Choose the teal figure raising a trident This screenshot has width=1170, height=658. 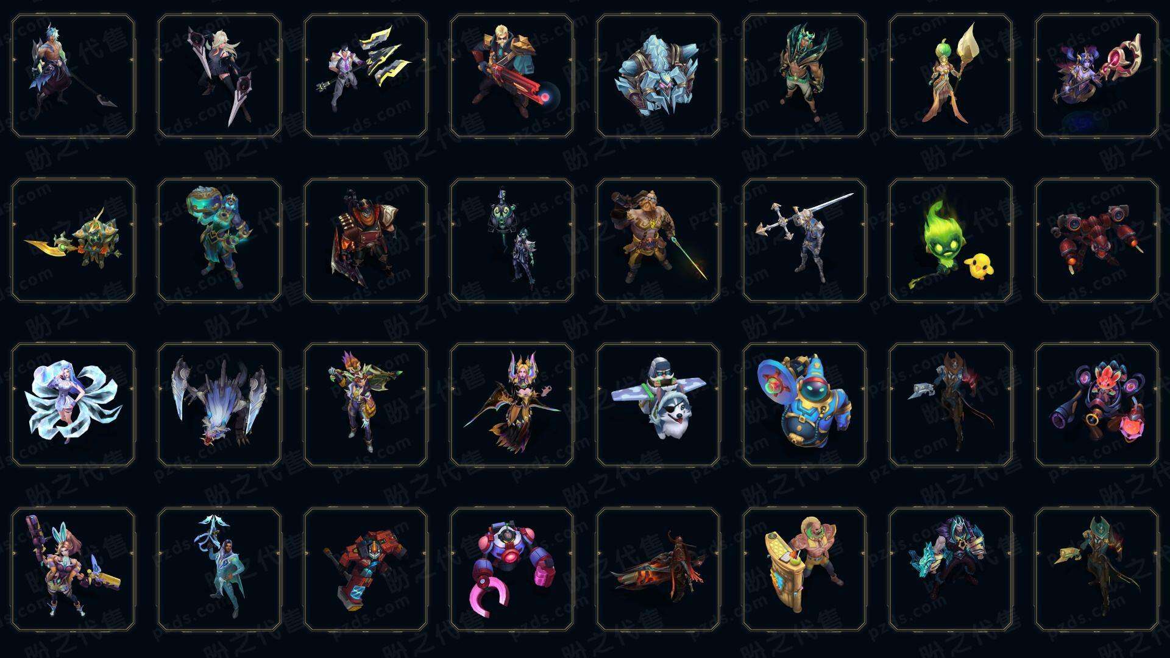point(219,570)
